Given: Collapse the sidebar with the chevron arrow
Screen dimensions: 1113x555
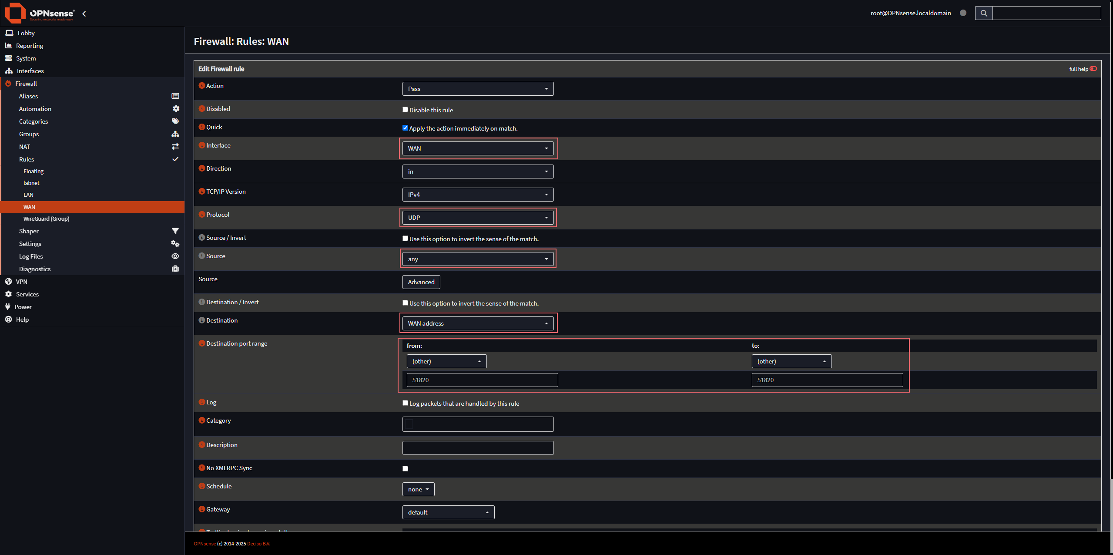Looking at the screenshot, I should coord(84,13).
